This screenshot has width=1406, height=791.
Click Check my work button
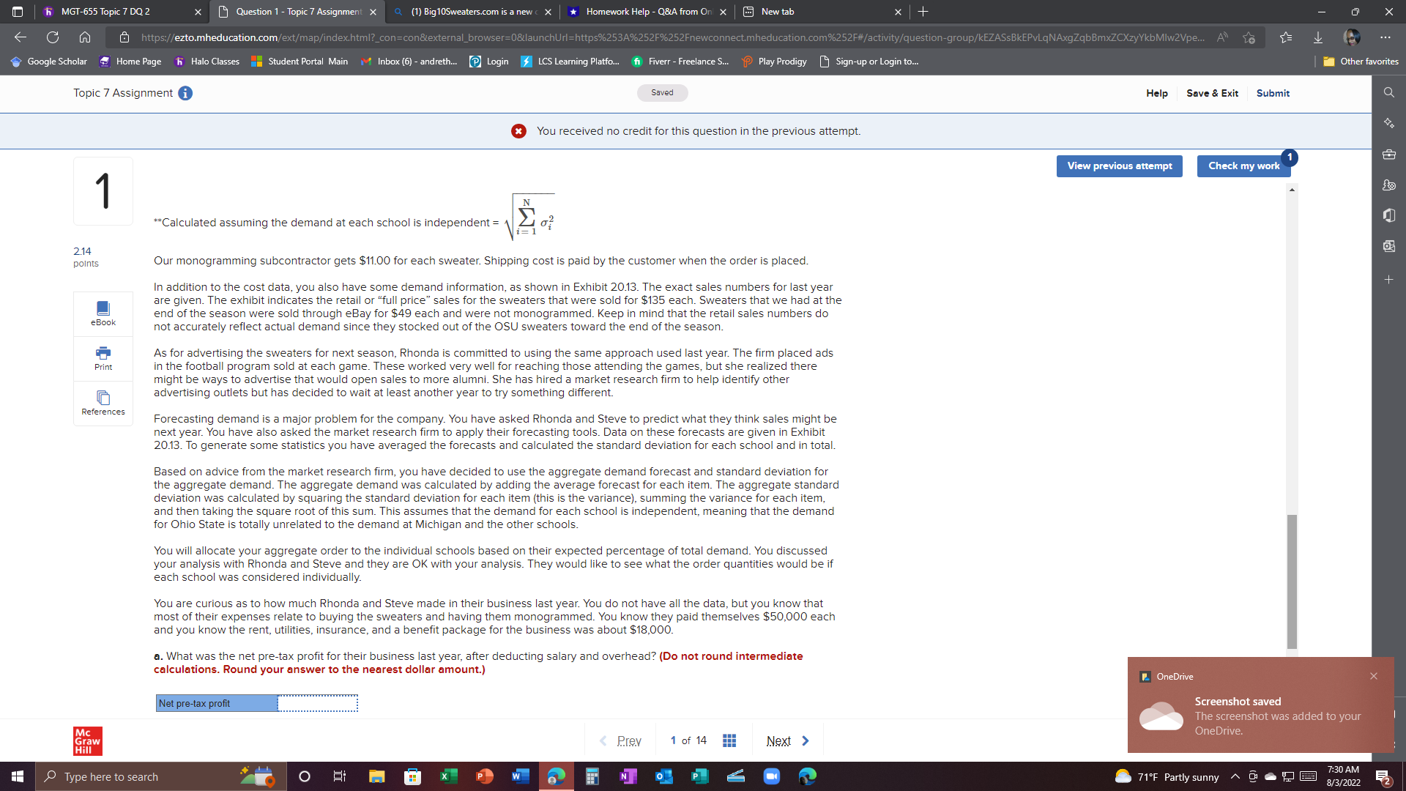click(x=1243, y=166)
